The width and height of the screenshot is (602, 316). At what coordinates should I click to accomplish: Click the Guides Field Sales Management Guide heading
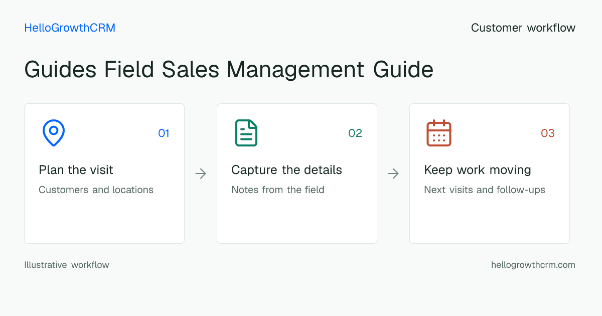[x=229, y=69]
